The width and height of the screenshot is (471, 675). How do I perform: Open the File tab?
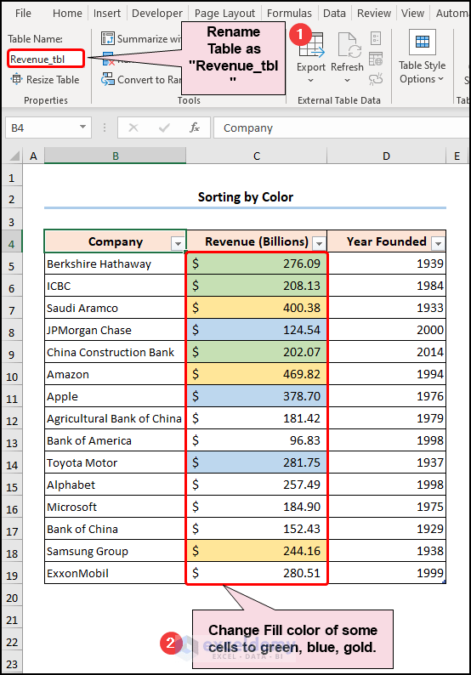point(23,14)
